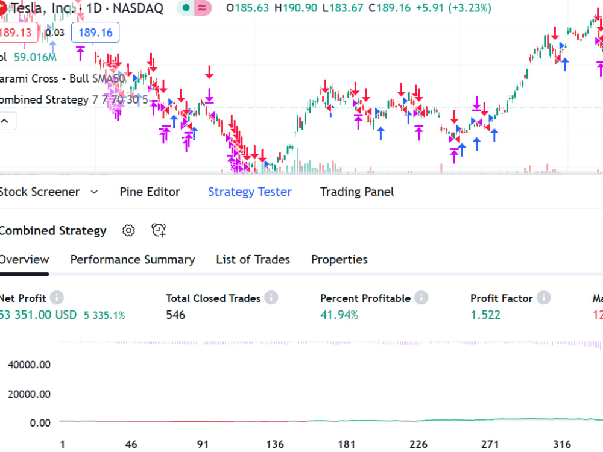Screen dimensions: 603x452
Task: Select the Strategy Tester link
Action: click(250, 192)
